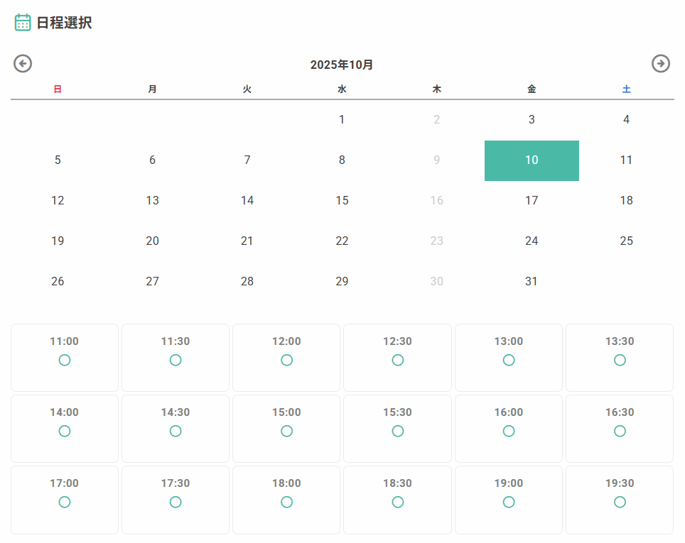Choose October 17 on the calendar
Screen dimensions: 685x543
[532, 201]
